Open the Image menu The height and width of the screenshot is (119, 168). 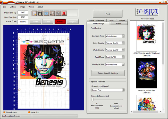point(22,7)
